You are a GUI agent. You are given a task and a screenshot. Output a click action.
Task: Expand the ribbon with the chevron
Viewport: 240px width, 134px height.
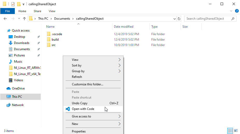coord(231,11)
